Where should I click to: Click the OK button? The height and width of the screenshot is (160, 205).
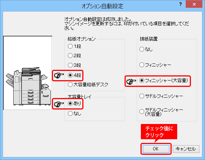click(x=156, y=149)
